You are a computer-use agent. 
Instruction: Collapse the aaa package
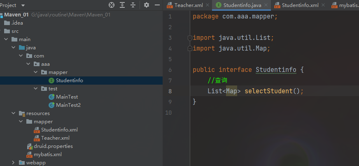[x=28, y=64]
